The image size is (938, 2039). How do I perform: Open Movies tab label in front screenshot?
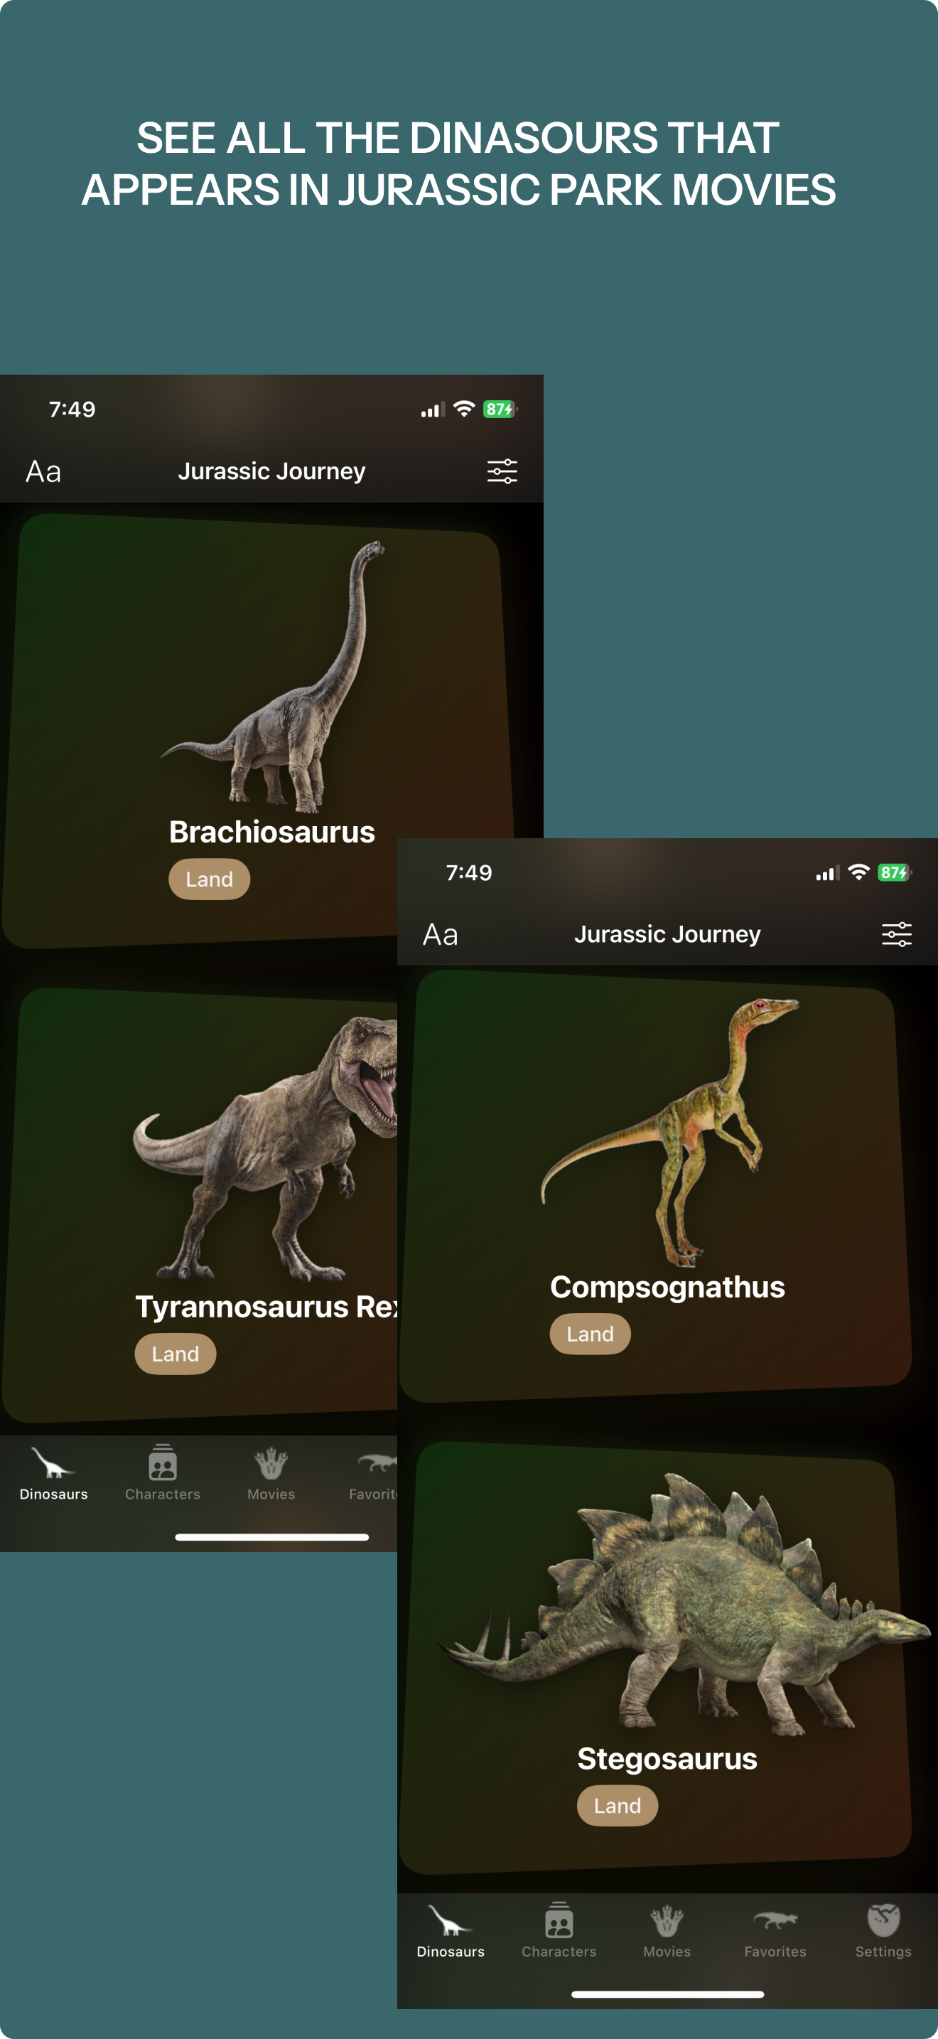667,1951
